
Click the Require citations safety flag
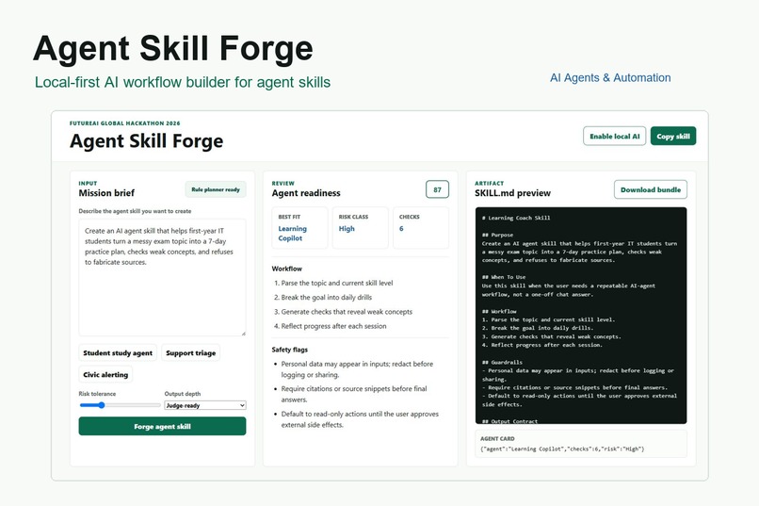tap(353, 394)
